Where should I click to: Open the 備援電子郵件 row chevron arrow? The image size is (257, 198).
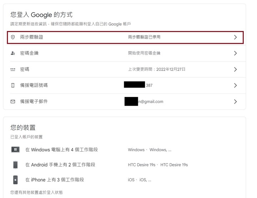[x=235, y=102]
